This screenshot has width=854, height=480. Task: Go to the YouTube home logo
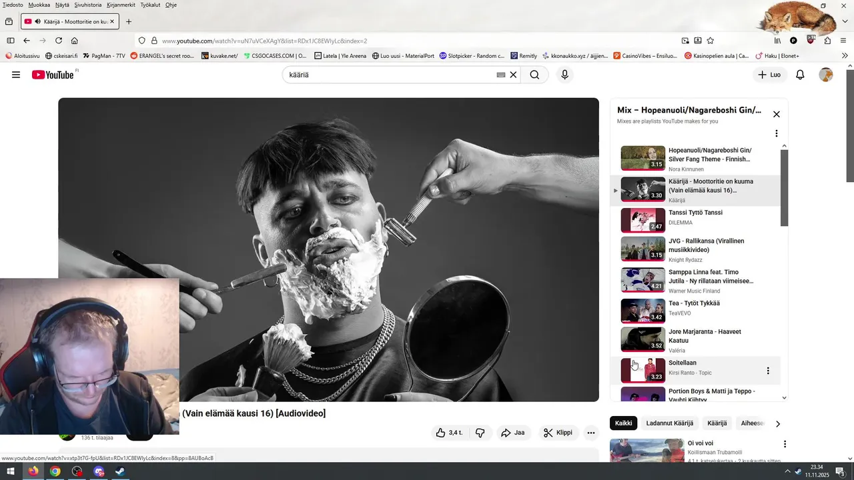53,75
